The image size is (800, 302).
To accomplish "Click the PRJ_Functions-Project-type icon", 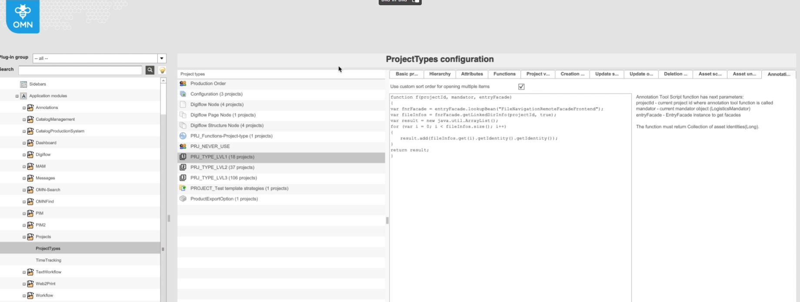I will point(183,136).
